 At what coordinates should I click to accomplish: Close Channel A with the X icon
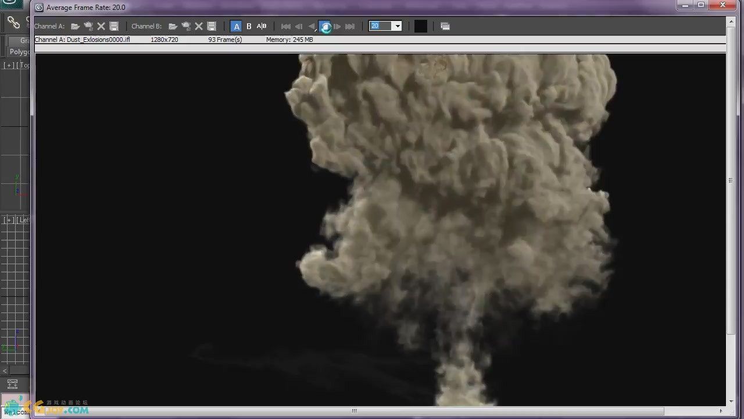coord(101,26)
